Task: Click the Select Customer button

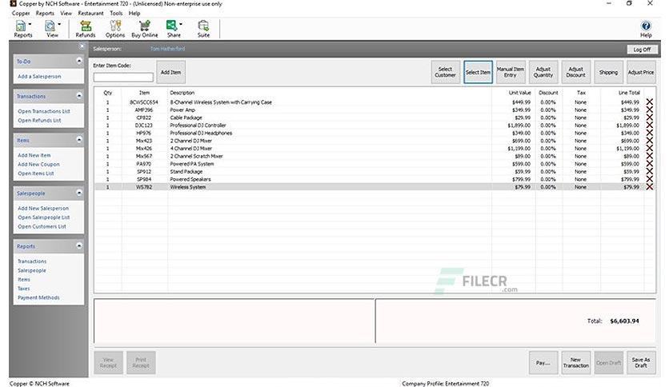Action: (445, 72)
